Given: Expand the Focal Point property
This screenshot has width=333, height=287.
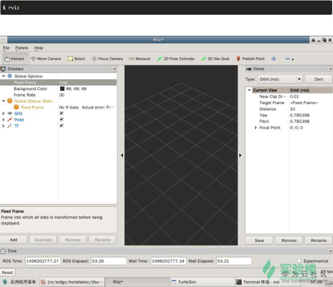Looking at the screenshot, I should pos(256,128).
